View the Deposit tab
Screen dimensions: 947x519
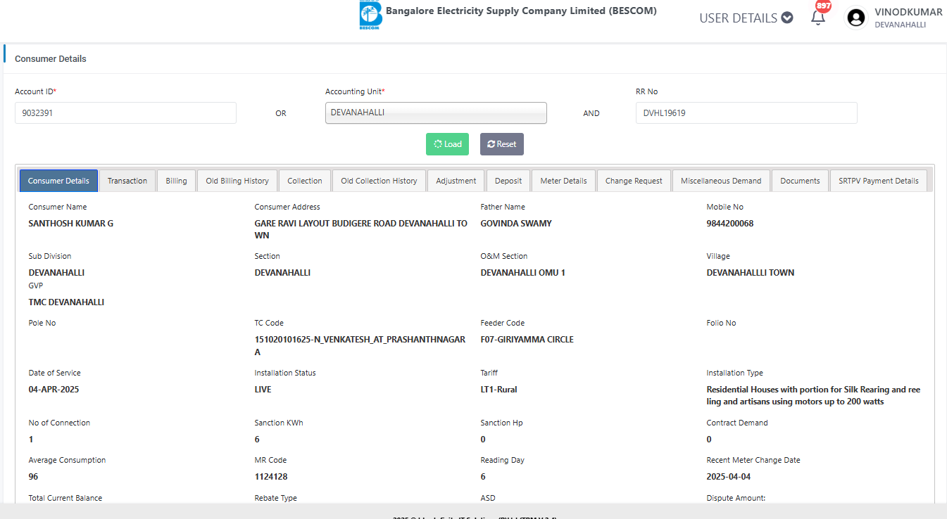508,181
